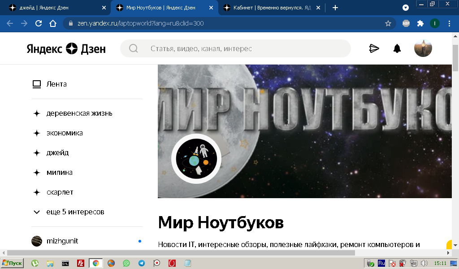The image size is (459, 269).
Task: Click the horizontal scrollbar right arrow
Action: [448, 252]
